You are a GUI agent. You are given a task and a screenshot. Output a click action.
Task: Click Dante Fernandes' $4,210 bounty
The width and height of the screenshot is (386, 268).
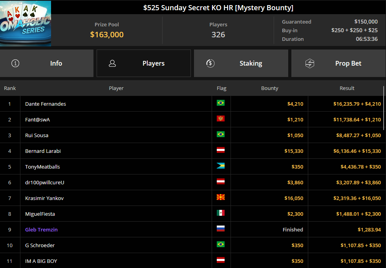(295, 104)
